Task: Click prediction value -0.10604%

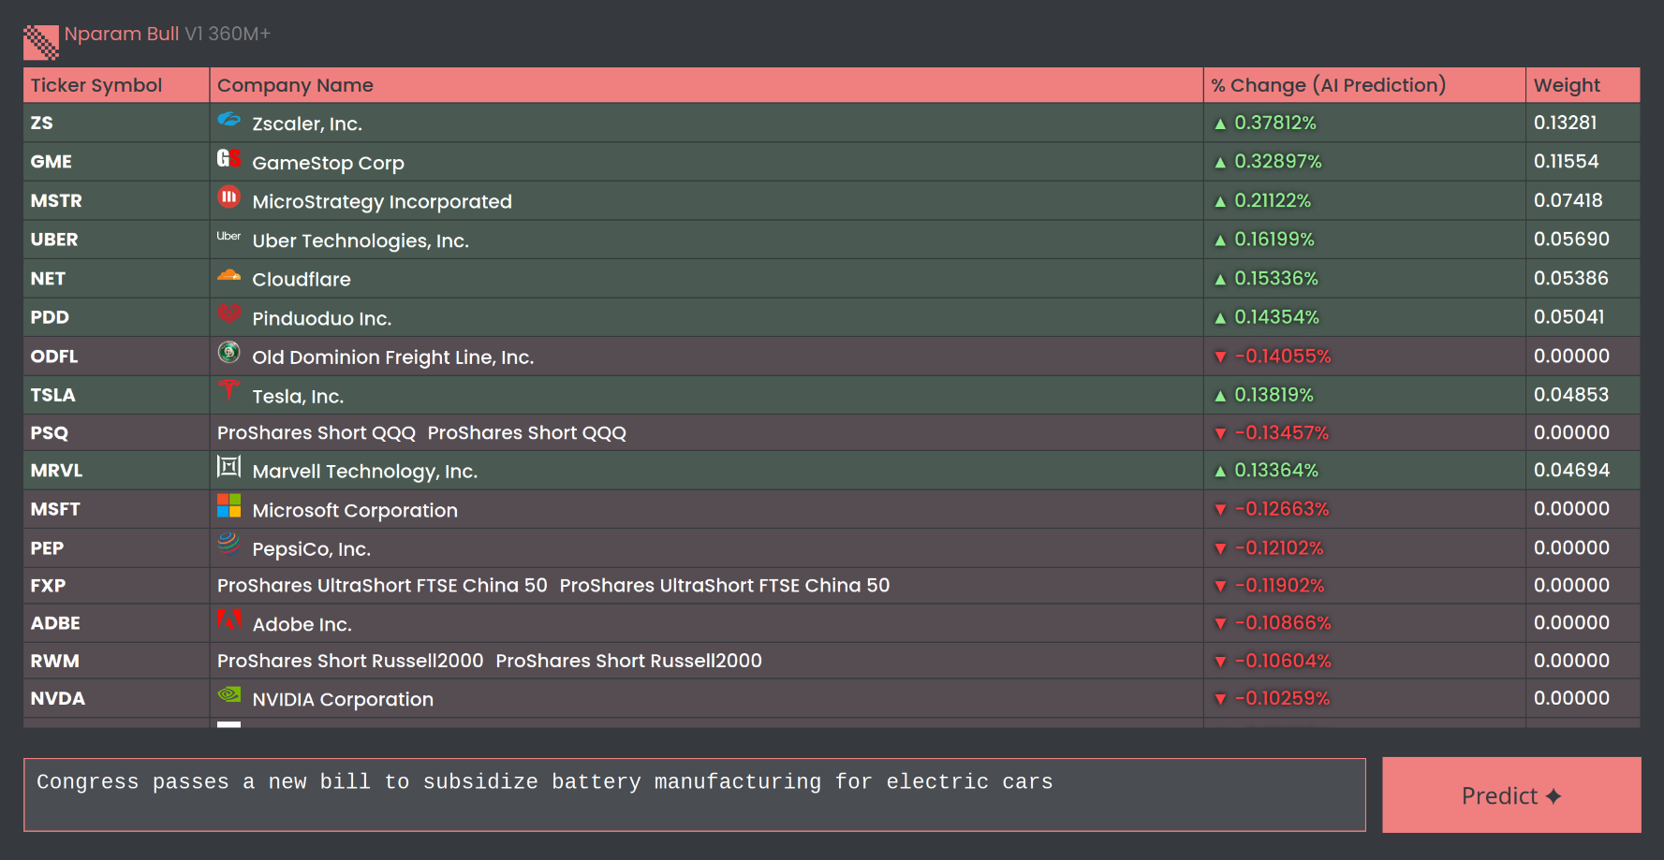Action: 1283,661
